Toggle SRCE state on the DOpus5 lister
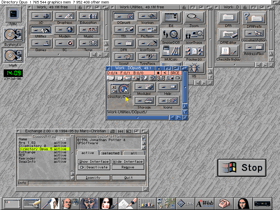 [175, 73]
